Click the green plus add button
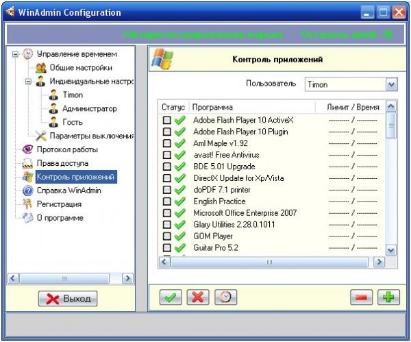The image size is (411, 342). click(388, 297)
